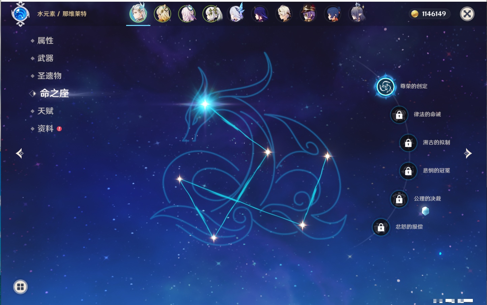
Task: Click the 尊荣的创定 constellation label
Action: pos(414,86)
